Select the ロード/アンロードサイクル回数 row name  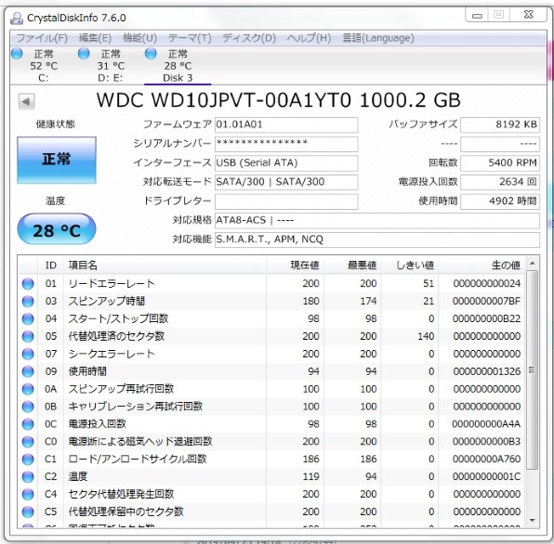pos(138,460)
